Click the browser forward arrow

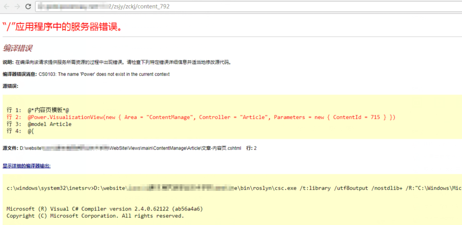tap(17, 7)
